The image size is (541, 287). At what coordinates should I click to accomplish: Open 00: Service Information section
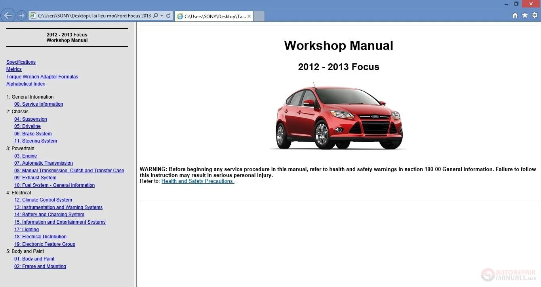[x=39, y=104]
